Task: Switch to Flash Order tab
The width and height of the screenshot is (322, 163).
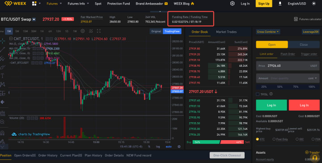Action: click(288, 54)
